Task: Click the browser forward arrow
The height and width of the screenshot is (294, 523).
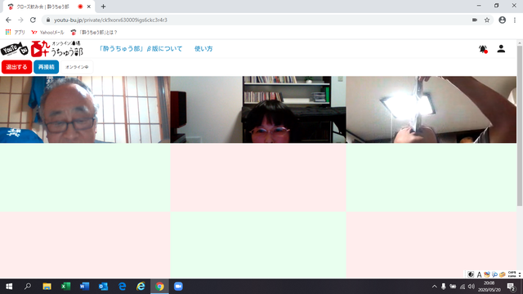Action: click(20, 20)
